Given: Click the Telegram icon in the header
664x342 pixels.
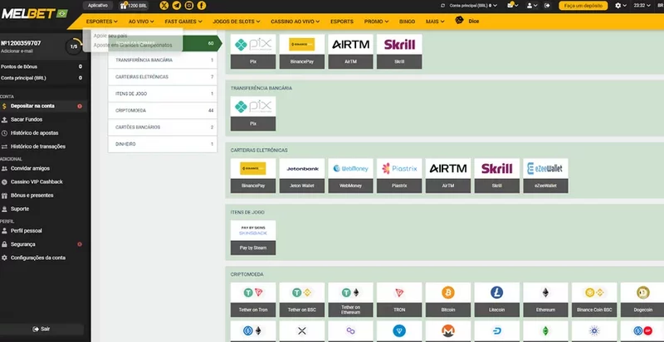Looking at the screenshot, I should pyautogui.click(x=177, y=6).
